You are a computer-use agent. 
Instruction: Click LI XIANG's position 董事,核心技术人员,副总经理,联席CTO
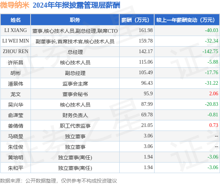pyautogui.click(x=75, y=31)
